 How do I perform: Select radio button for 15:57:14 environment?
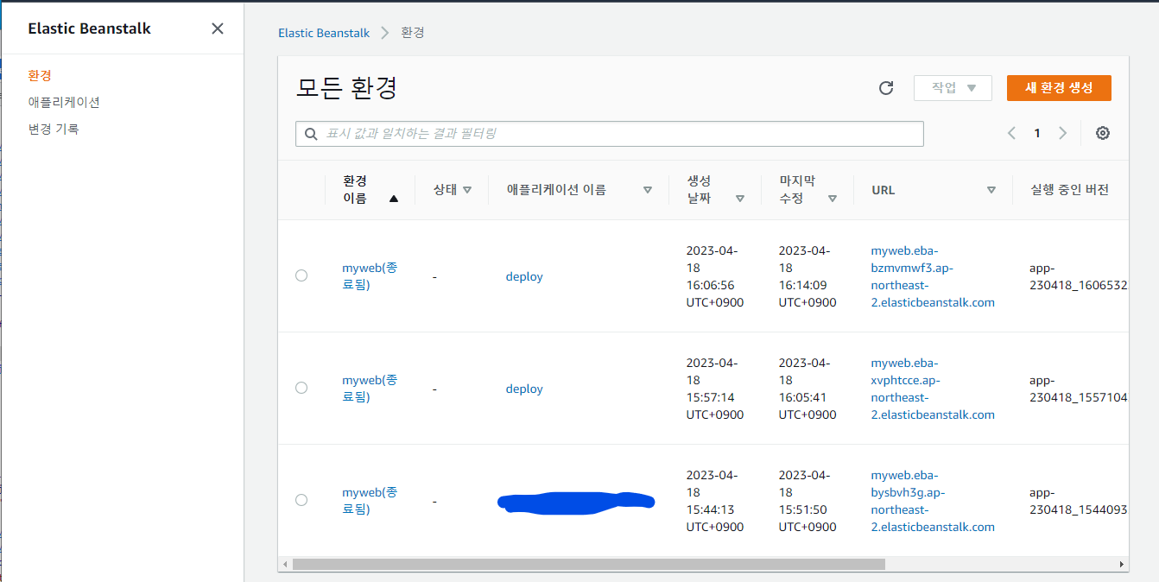click(301, 388)
